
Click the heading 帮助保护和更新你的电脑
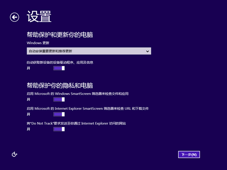tap(60, 35)
